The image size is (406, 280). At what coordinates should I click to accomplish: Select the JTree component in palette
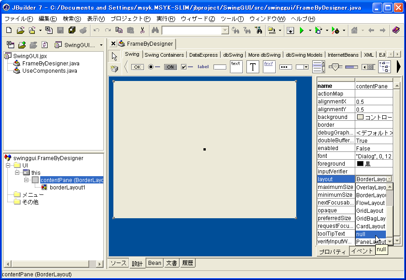[385, 67]
